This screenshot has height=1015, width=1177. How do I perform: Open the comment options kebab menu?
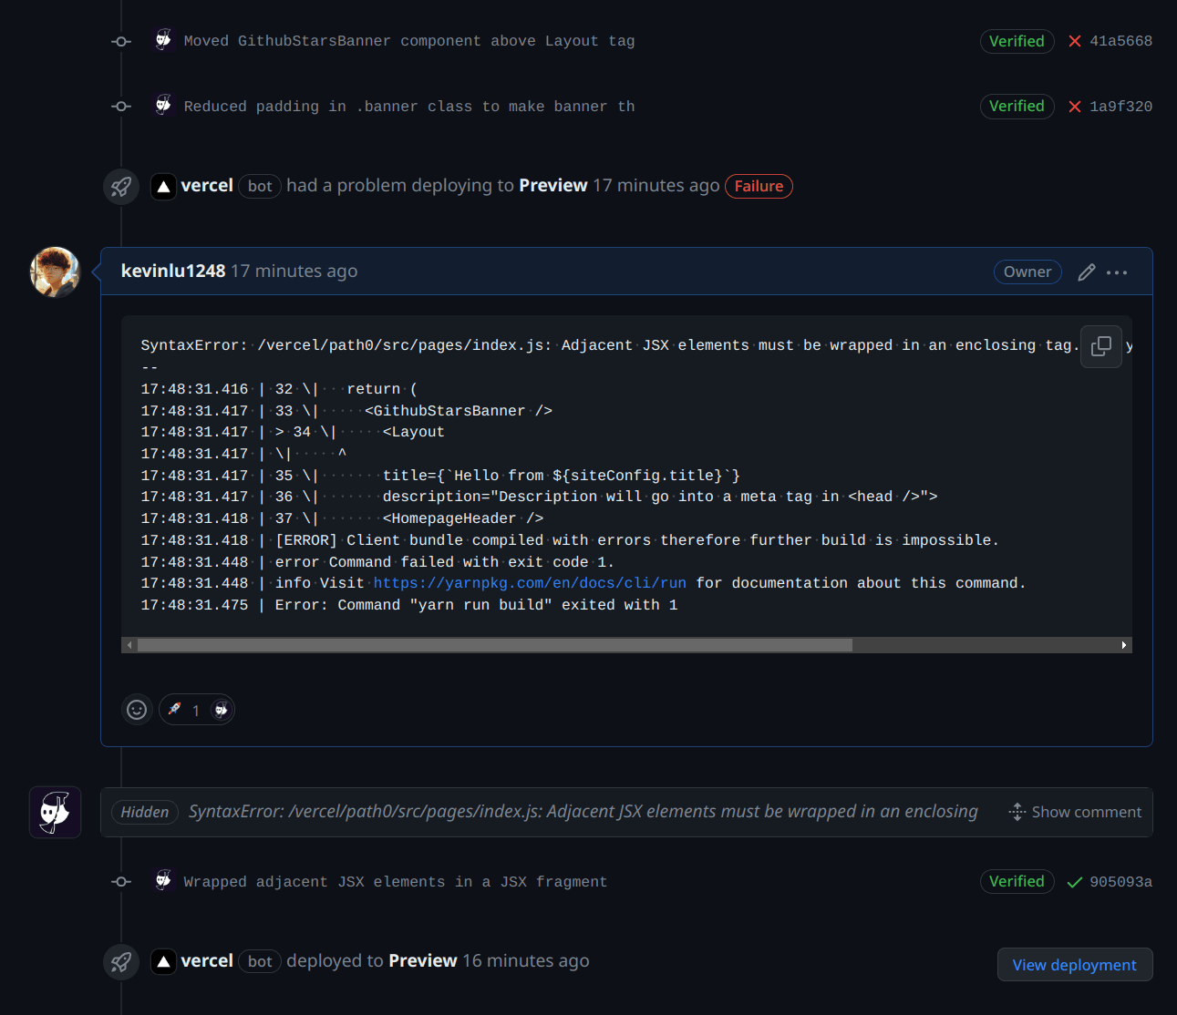click(1118, 272)
